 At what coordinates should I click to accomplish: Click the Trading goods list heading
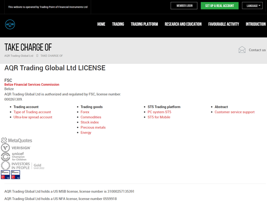click(x=91, y=107)
